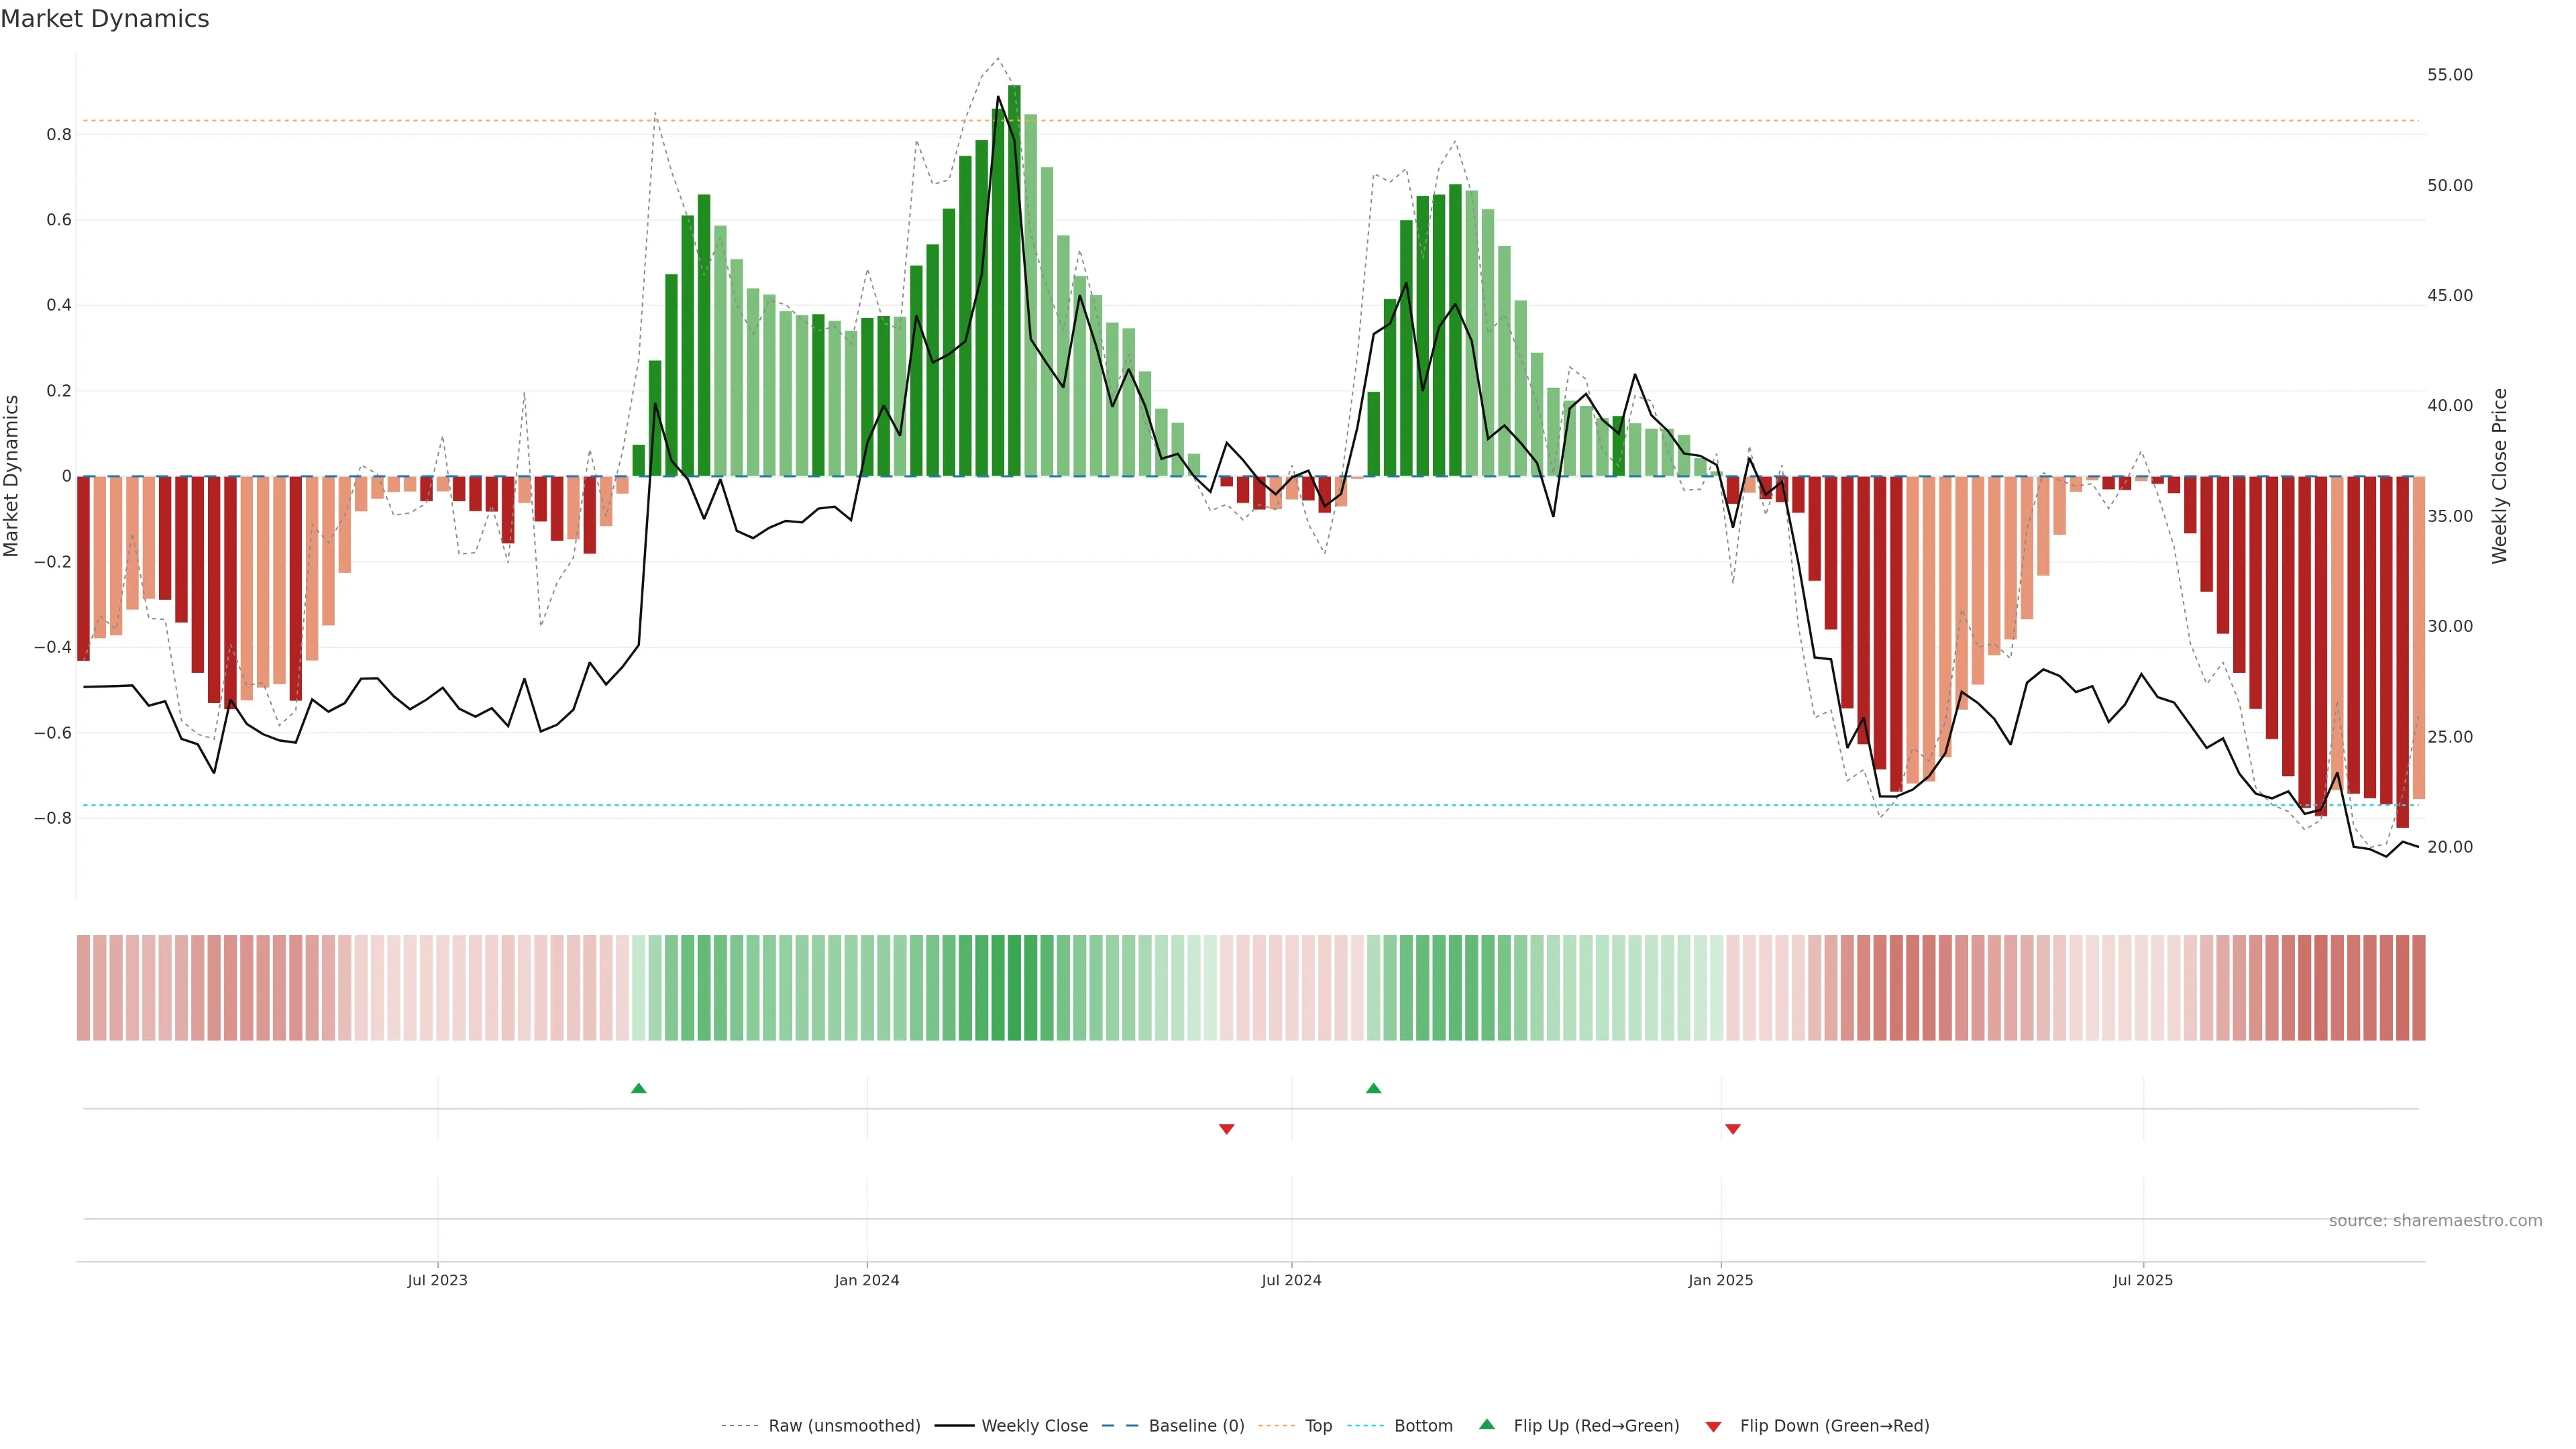
Task: Click the Jul 2025 x-axis label
Action: (2142, 1280)
